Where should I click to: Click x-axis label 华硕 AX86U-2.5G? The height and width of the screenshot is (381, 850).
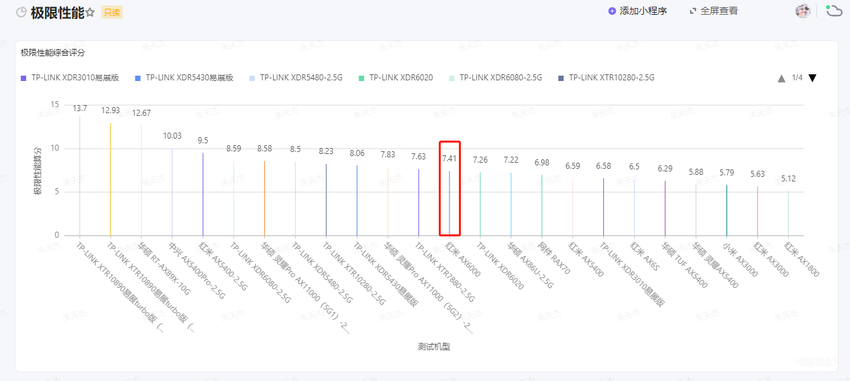(x=530, y=265)
